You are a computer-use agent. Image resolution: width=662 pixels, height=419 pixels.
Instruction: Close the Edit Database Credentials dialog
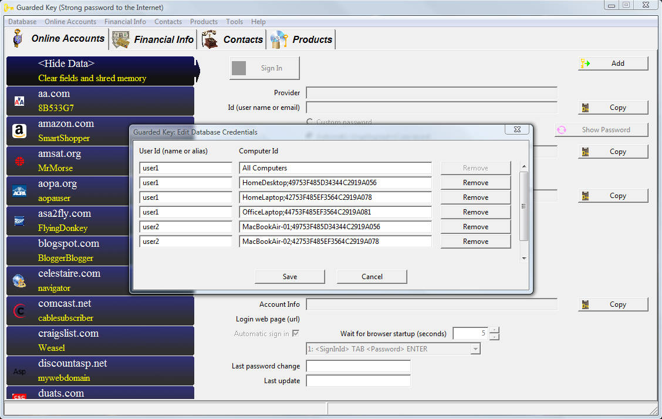tap(517, 129)
